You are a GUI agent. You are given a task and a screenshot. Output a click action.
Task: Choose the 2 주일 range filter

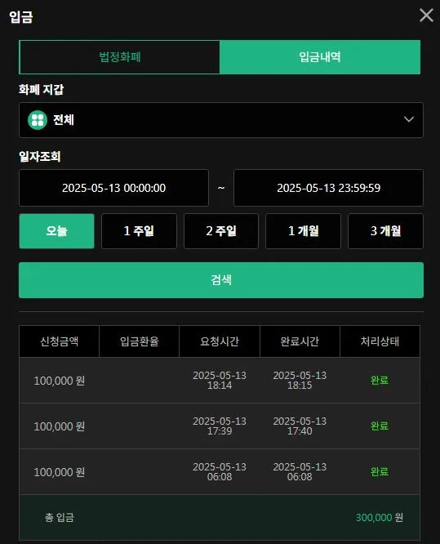(221, 231)
